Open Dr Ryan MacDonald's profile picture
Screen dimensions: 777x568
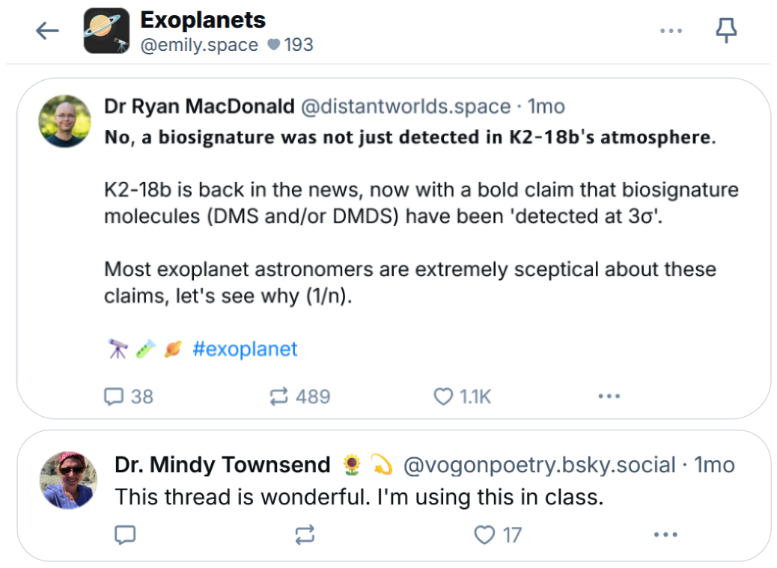click(x=65, y=121)
